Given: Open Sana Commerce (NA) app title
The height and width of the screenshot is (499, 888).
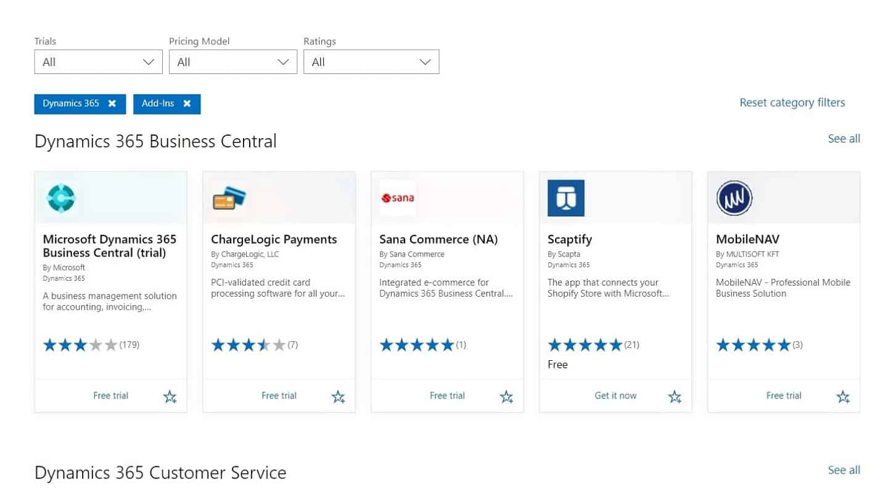Looking at the screenshot, I should click(x=438, y=239).
